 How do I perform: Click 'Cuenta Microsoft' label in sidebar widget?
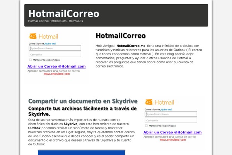[152, 109]
